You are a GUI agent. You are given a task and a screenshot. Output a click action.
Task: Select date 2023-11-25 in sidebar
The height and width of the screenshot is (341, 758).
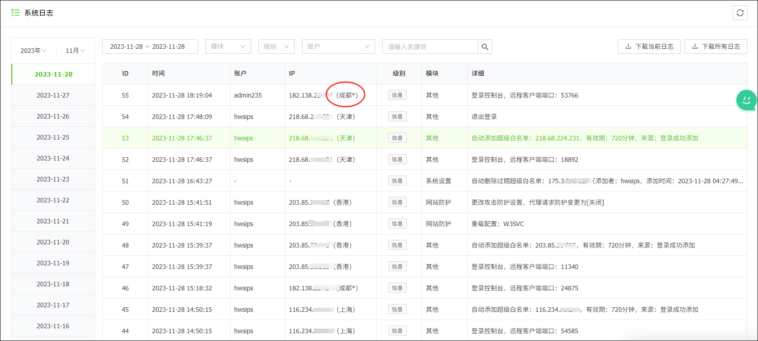(53, 137)
